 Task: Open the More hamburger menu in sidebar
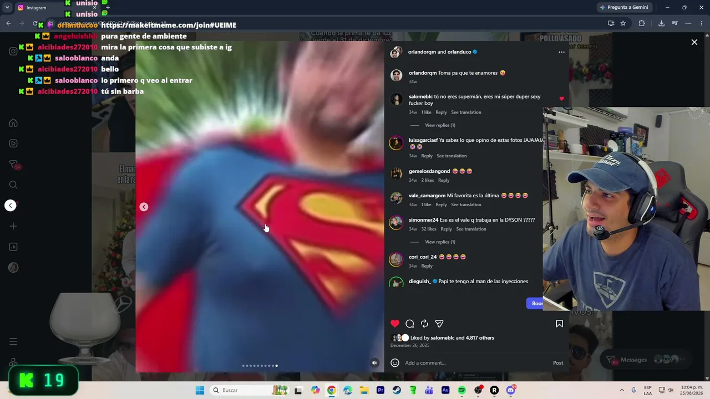click(13, 341)
